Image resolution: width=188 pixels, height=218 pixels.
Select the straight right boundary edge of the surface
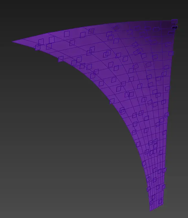tap(169, 111)
